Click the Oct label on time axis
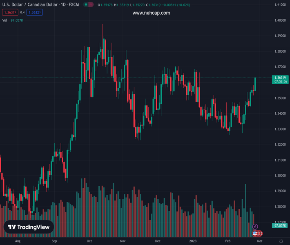The image size is (290, 245). tap(89, 241)
